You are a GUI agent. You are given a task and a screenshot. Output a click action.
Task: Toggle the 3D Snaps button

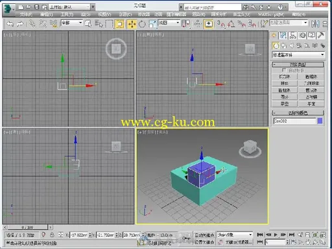tap(220, 24)
